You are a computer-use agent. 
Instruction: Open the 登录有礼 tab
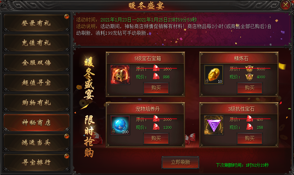37,23
